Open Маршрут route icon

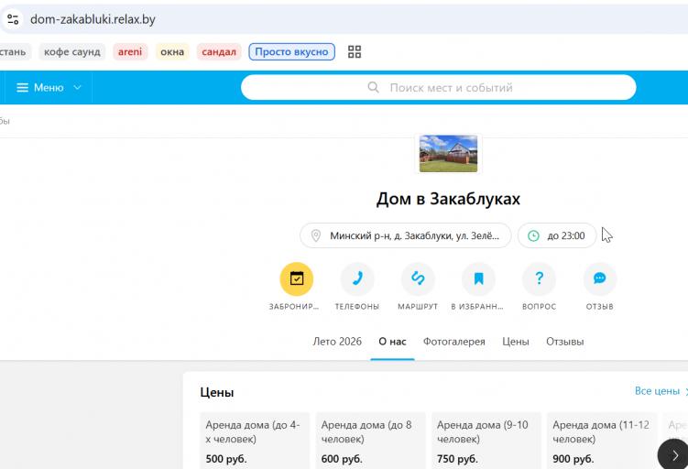click(x=418, y=278)
